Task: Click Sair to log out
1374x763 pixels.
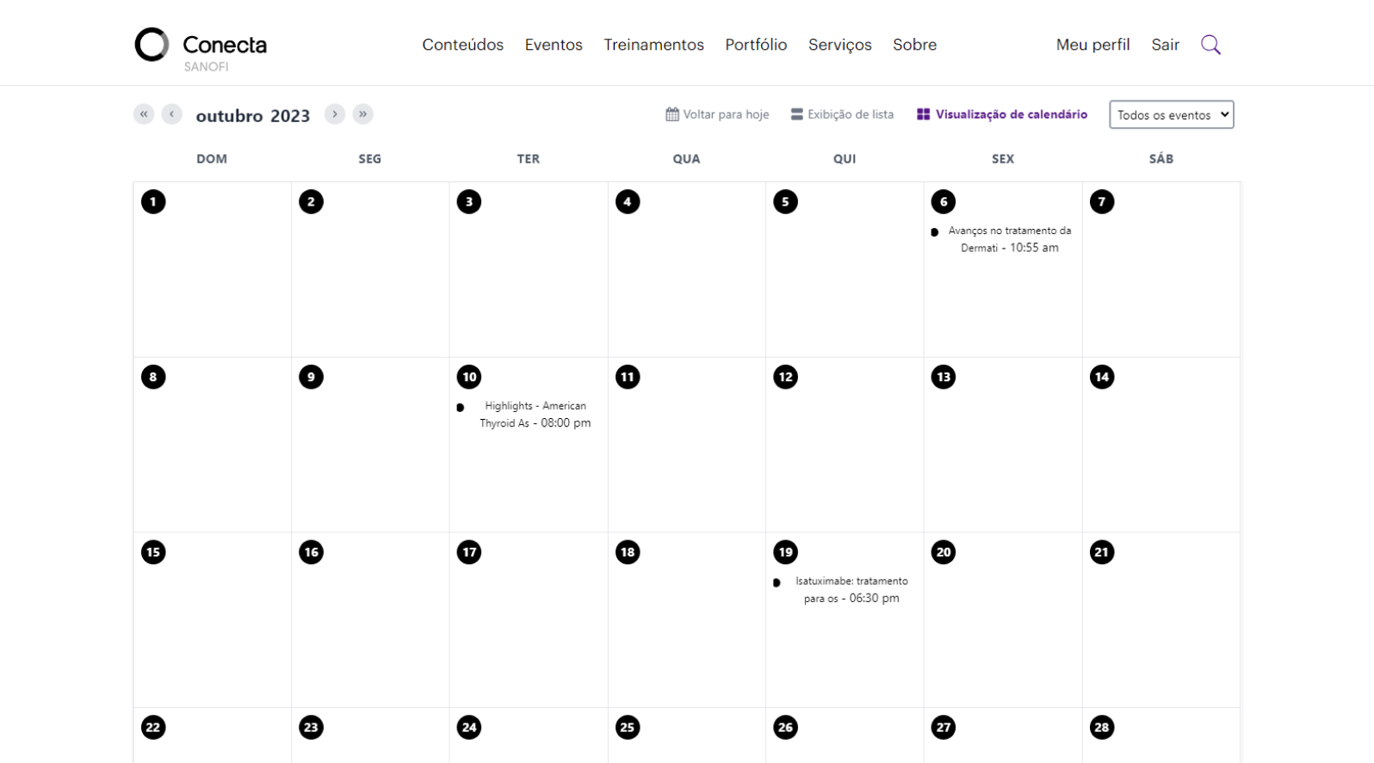Action: click(1165, 45)
